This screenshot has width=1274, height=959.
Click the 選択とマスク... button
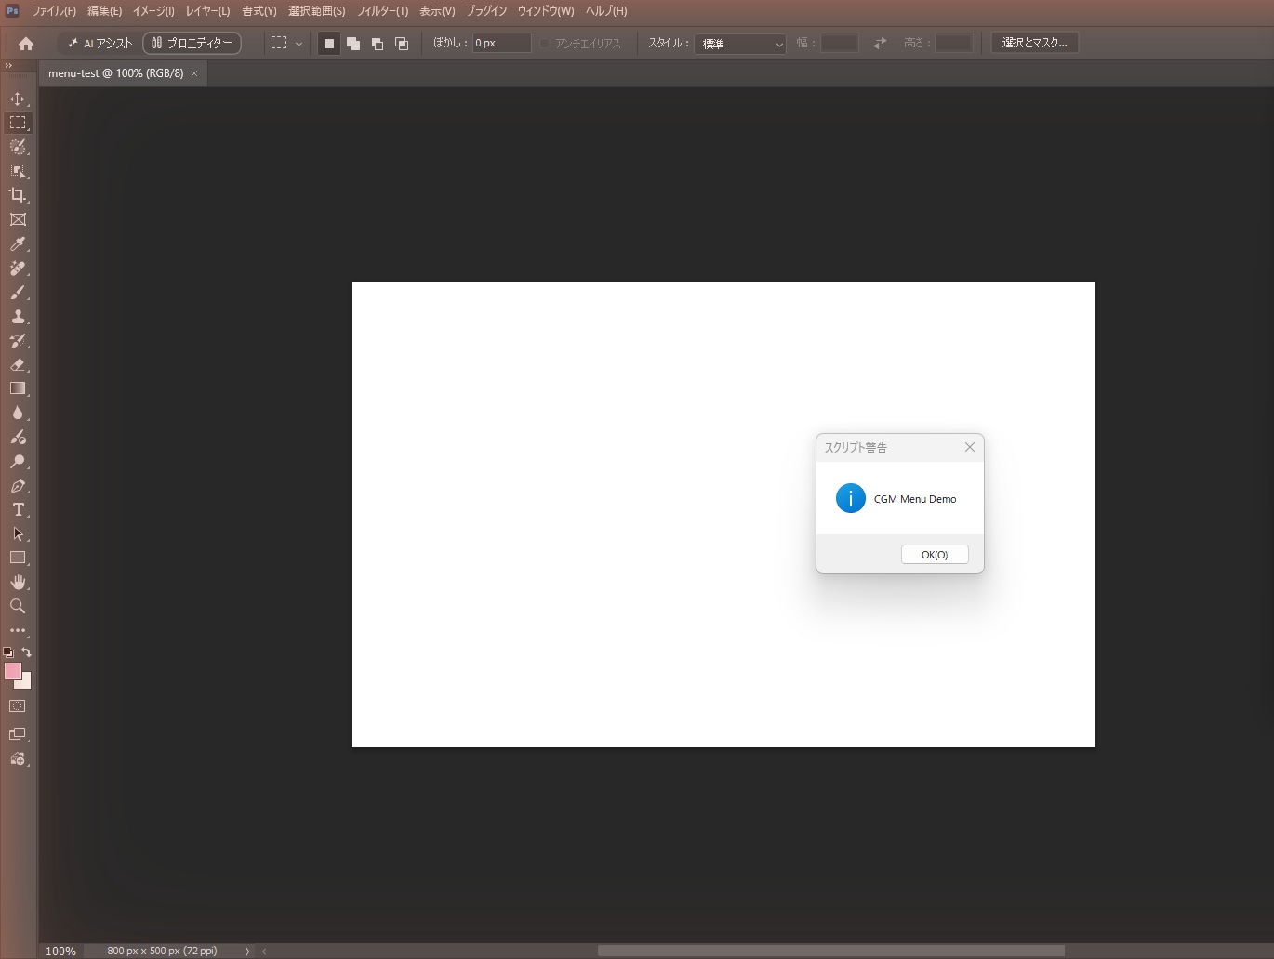tap(1035, 43)
